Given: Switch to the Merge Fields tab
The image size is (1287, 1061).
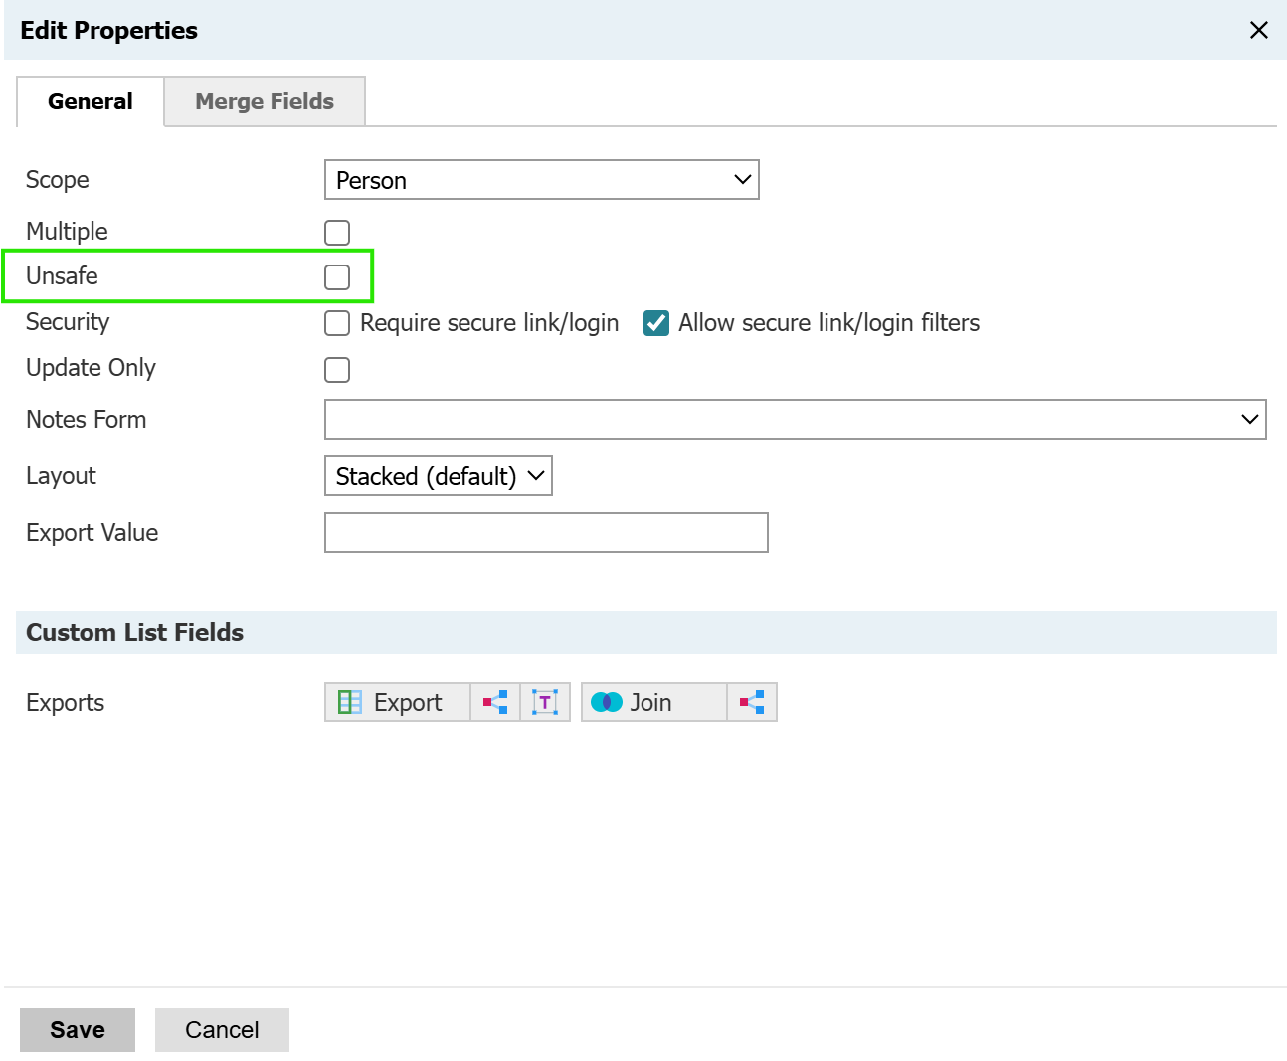Looking at the screenshot, I should 265,101.
